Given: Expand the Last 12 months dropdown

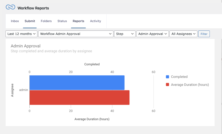Looking at the screenshot, I should [21, 34].
